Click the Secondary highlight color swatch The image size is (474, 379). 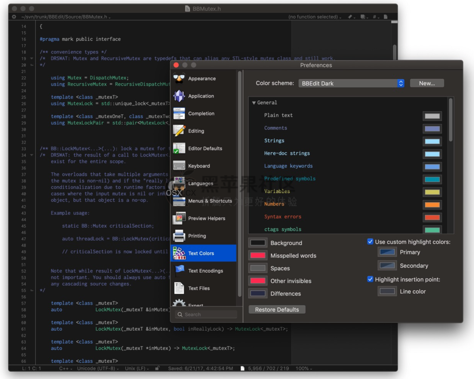[x=387, y=265]
